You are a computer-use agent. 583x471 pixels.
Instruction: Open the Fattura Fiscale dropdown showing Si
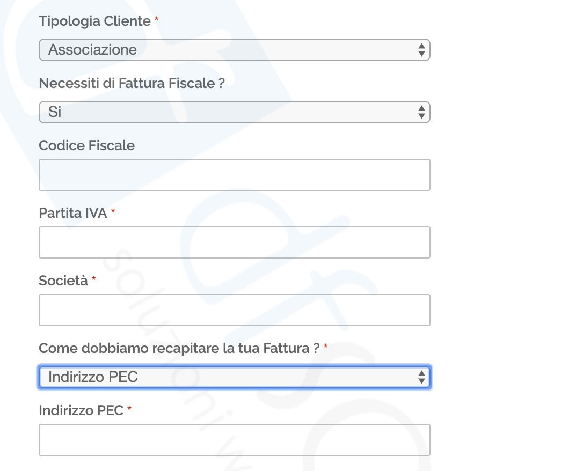tap(234, 112)
